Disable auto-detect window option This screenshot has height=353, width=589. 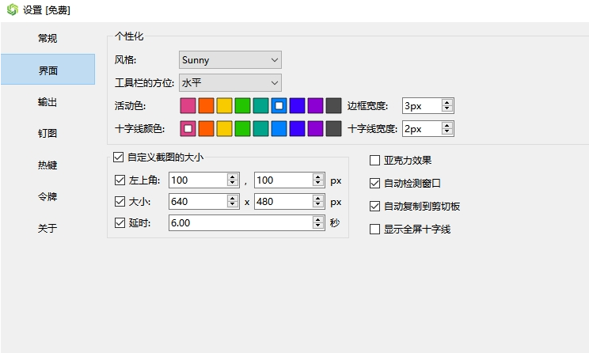click(x=375, y=184)
